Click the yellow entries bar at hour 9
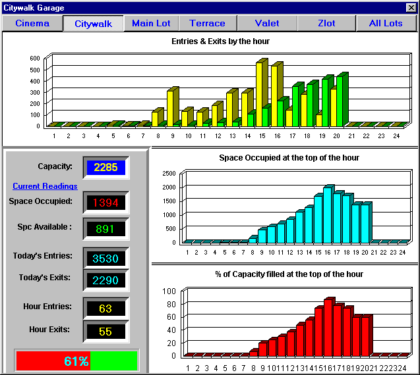 [x=170, y=109]
